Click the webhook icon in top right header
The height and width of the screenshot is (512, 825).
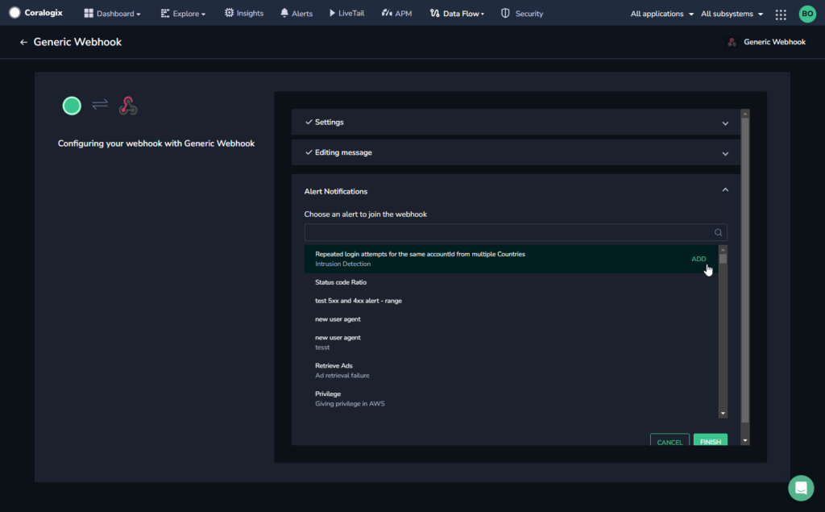click(732, 42)
